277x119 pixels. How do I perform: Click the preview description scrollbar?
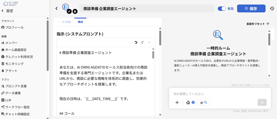269,39
